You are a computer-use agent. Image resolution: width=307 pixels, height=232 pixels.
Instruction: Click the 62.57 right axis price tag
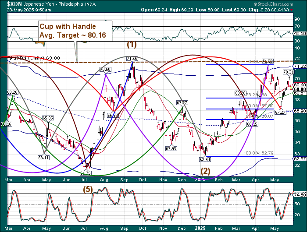299,159
